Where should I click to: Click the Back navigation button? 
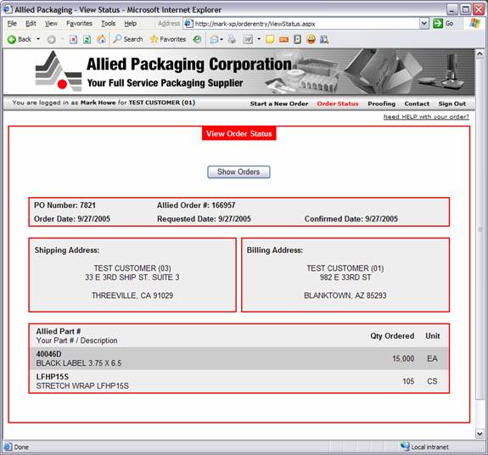pyautogui.click(x=20, y=39)
